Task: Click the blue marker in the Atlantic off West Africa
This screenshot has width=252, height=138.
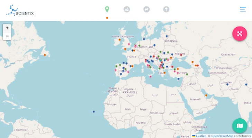Action: coord(94,111)
